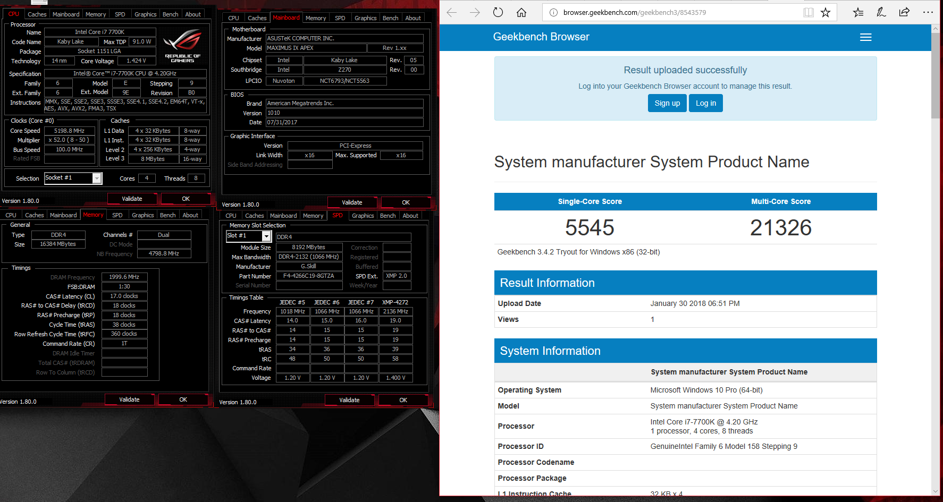The height and width of the screenshot is (502, 943).
Task: Click the browser address bar URL
Action: pyautogui.click(x=635, y=12)
